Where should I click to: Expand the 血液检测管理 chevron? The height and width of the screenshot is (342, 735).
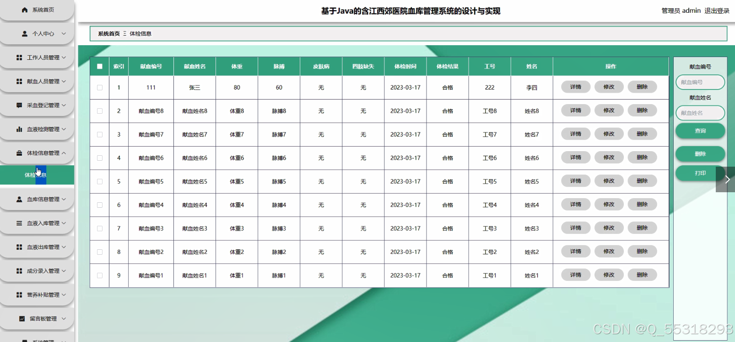click(x=64, y=129)
